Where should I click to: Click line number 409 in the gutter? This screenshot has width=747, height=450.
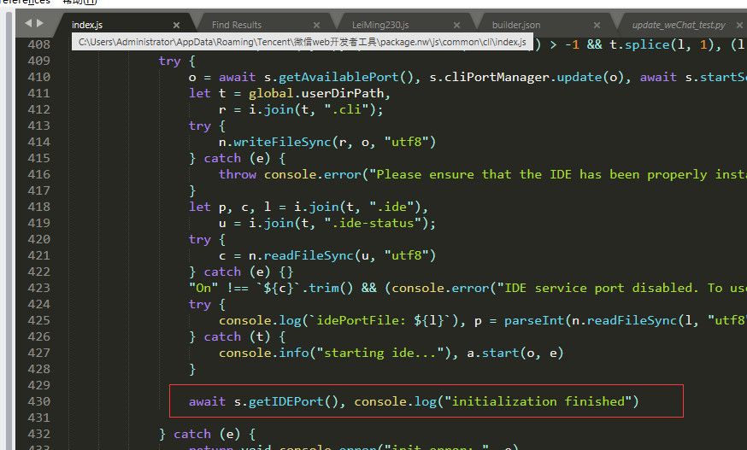38,61
